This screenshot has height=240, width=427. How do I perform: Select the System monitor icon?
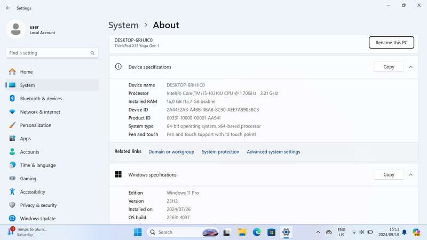[12, 85]
